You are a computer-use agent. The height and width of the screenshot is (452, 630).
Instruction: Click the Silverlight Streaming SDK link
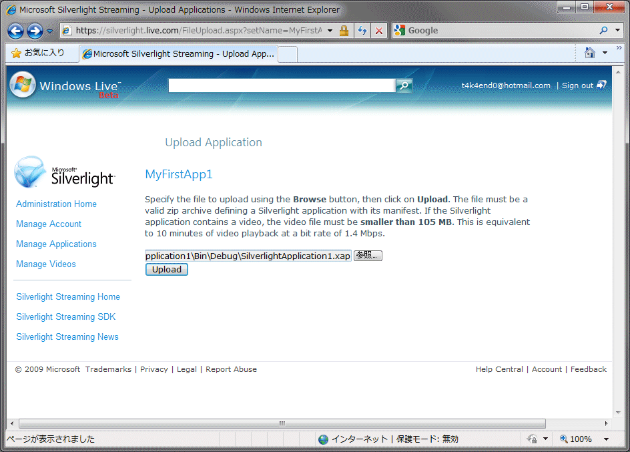point(66,317)
